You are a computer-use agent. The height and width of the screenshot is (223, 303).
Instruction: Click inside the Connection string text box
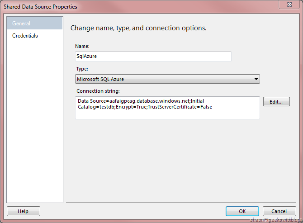click(167, 108)
